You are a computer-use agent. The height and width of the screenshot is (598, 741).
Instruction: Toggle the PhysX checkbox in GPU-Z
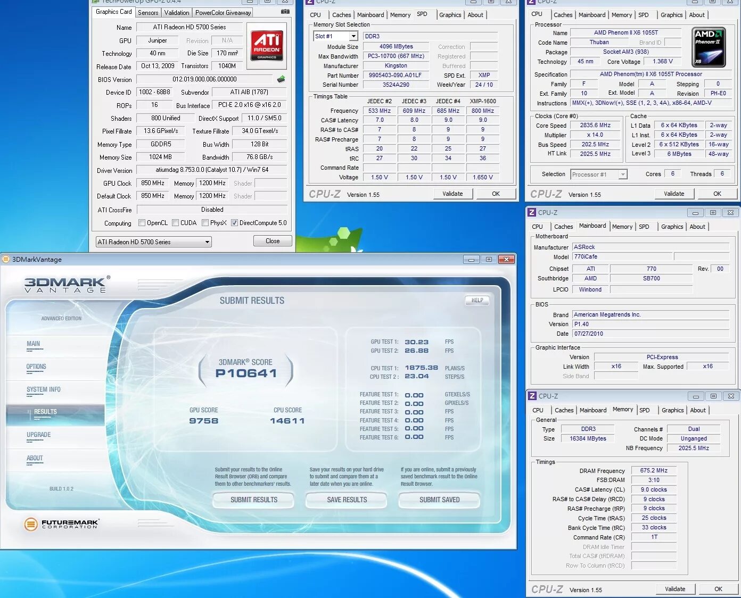pyautogui.click(x=205, y=223)
